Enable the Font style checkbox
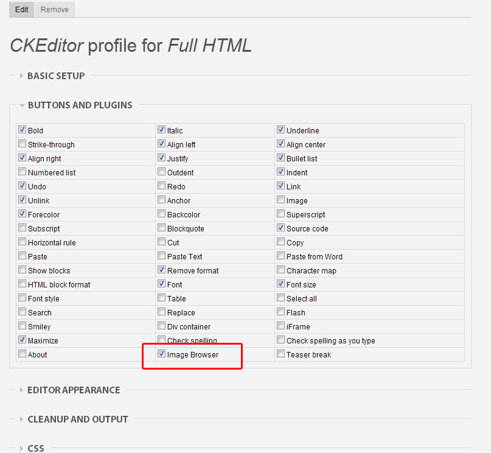This screenshot has height=453, width=491. click(x=23, y=298)
